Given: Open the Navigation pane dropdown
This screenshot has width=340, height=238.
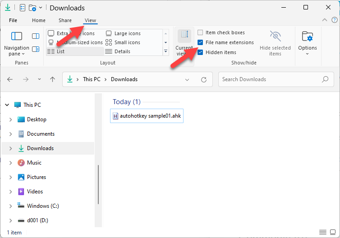Looking at the screenshot, I should (17, 44).
